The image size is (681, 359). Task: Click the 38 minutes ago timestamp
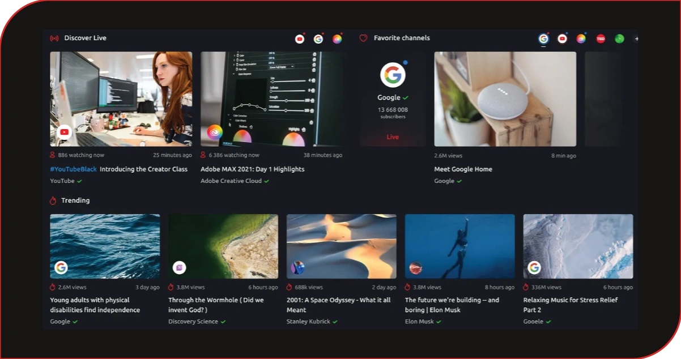323,155
